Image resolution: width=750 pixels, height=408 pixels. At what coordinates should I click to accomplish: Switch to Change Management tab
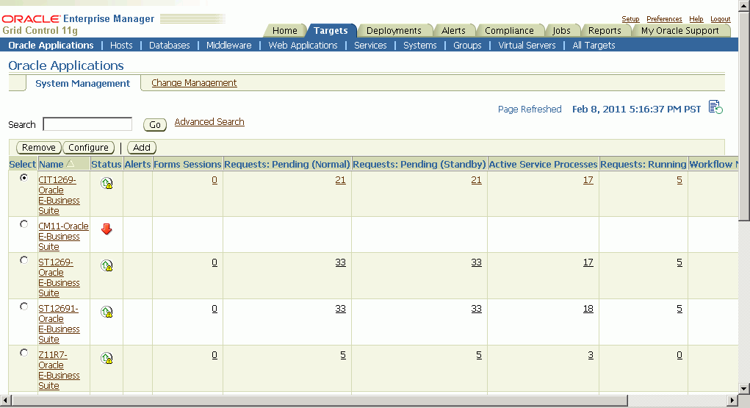(x=194, y=83)
